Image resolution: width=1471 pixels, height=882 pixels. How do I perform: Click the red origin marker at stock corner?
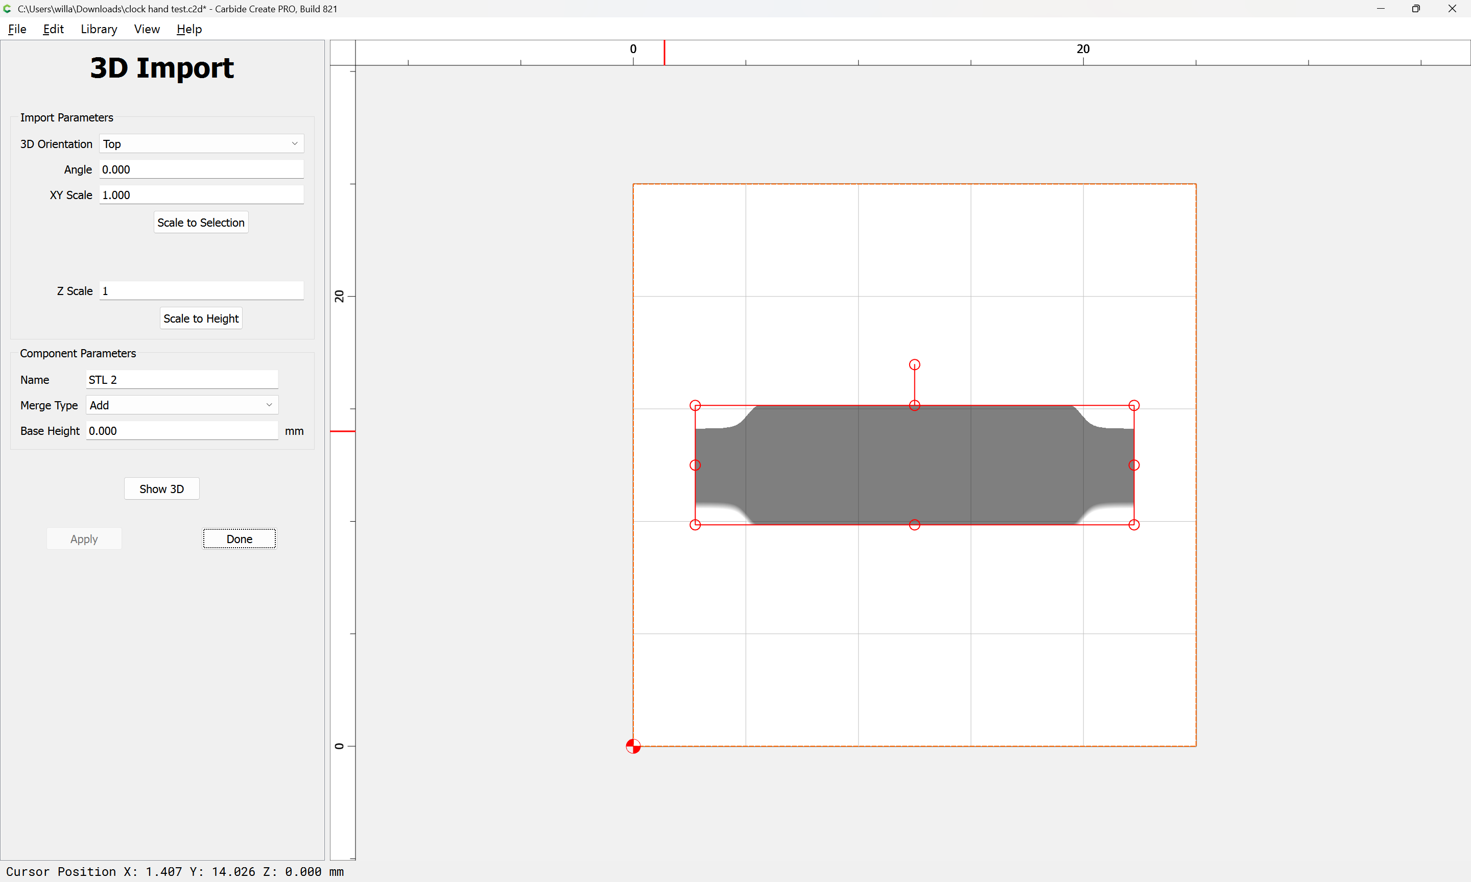[633, 746]
